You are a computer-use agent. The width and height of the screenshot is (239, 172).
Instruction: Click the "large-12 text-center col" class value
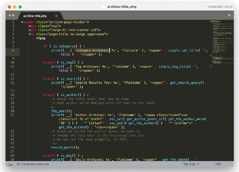[74, 30]
